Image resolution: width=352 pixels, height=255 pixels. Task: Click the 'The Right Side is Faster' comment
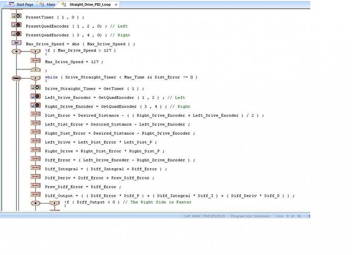[x=157, y=202]
